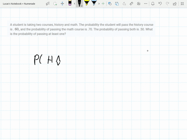Select the yellow highlighter
The image size is (187, 140).
(86, 3)
